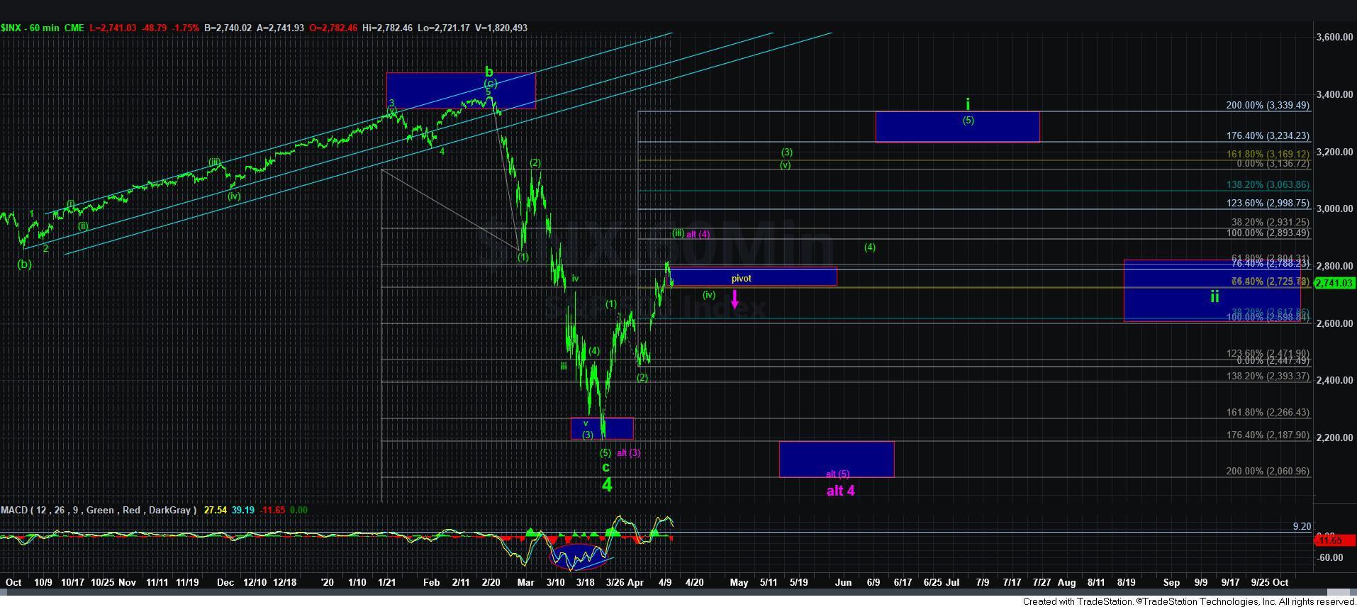Click the 9.20 MACD axis label
The image size is (1357, 607).
pos(1302,526)
